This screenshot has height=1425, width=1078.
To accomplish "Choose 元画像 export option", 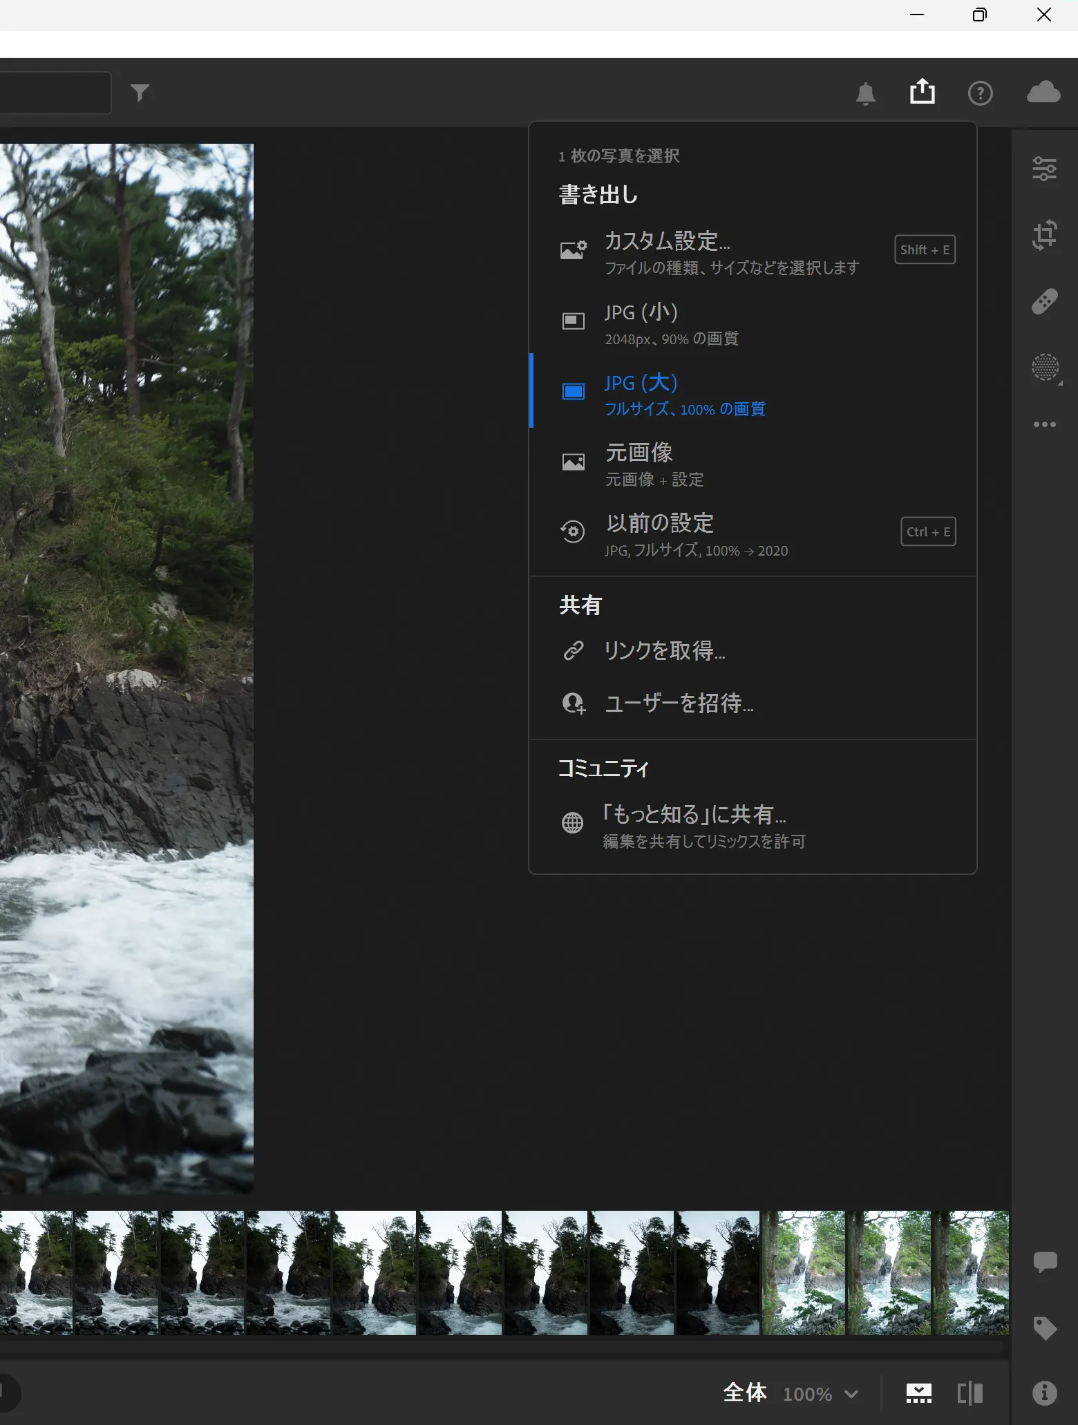I will (x=753, y=465).
